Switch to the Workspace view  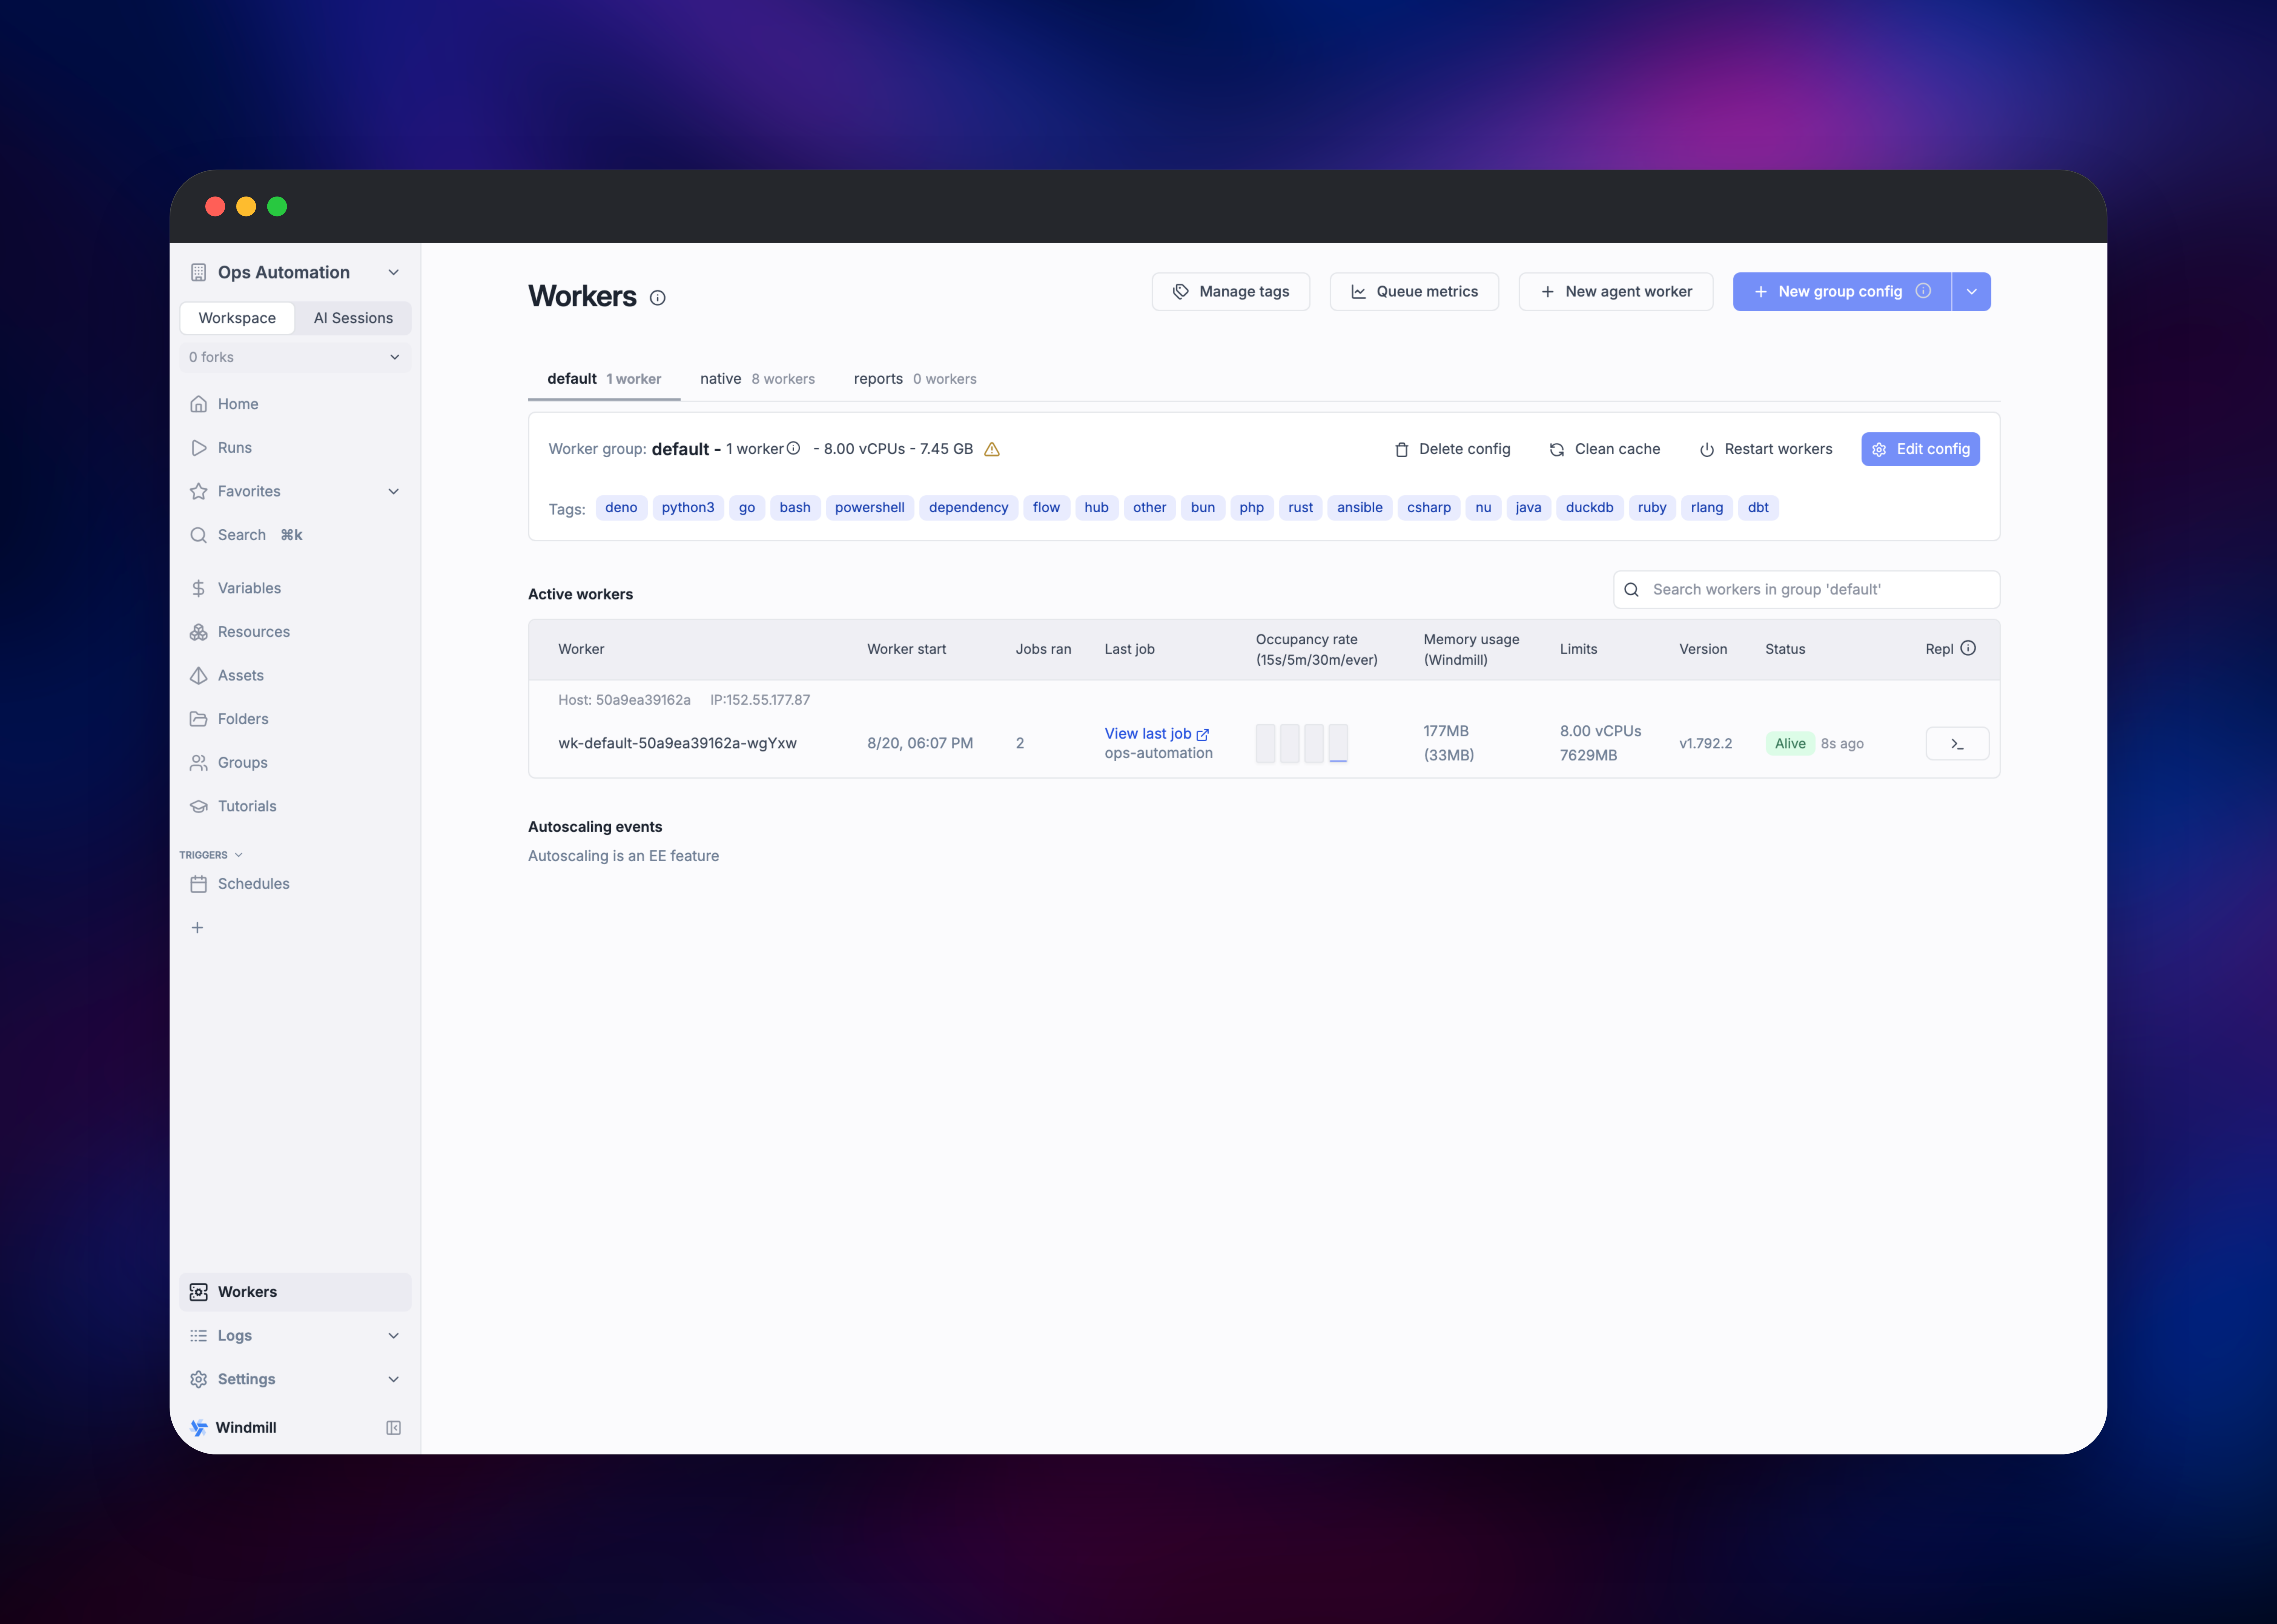tap(237, 318)
